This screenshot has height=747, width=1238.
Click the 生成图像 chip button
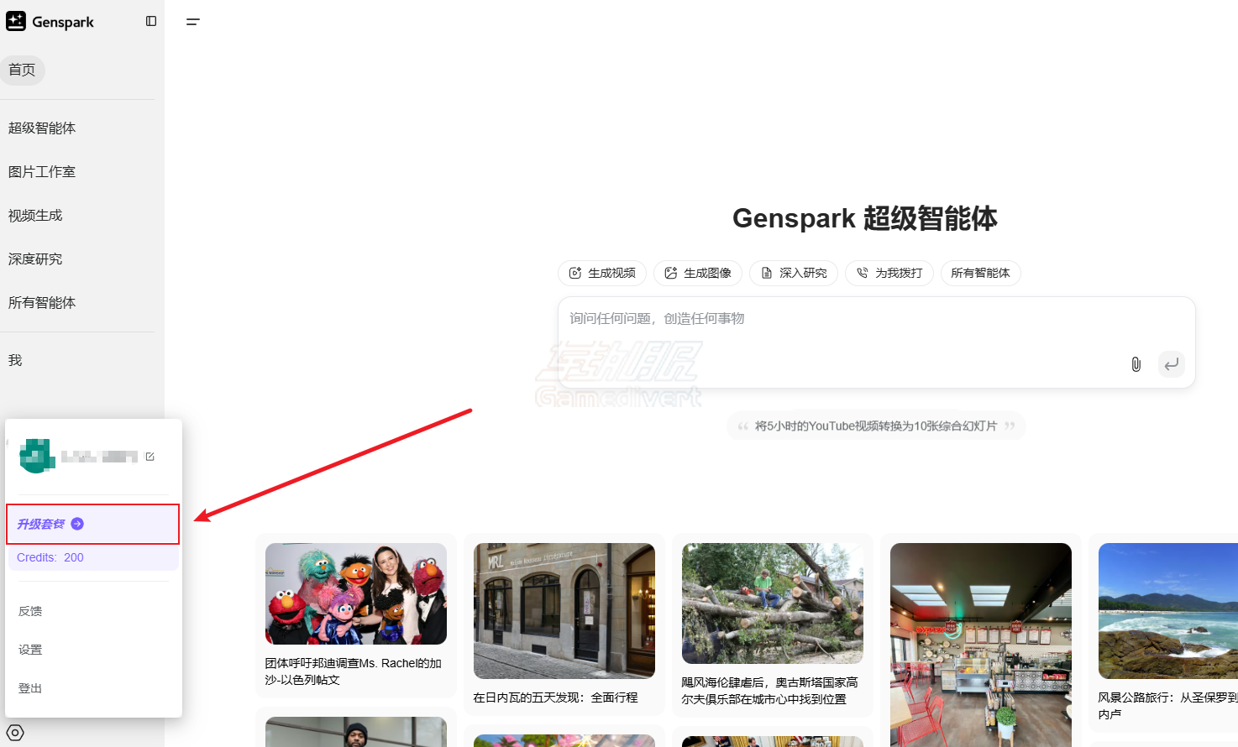pos(698,273)
